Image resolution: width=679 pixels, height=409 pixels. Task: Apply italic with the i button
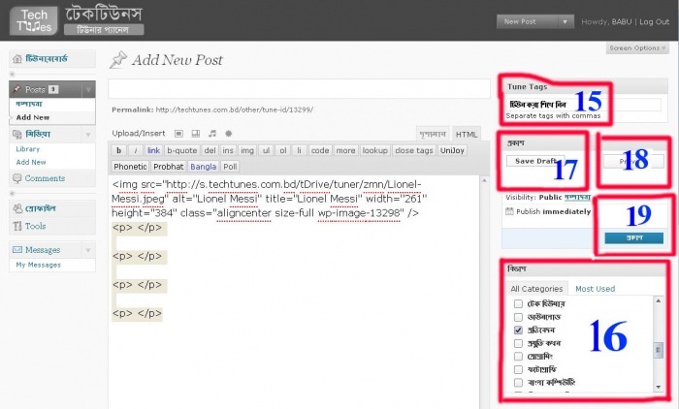[x=136, y=150]
